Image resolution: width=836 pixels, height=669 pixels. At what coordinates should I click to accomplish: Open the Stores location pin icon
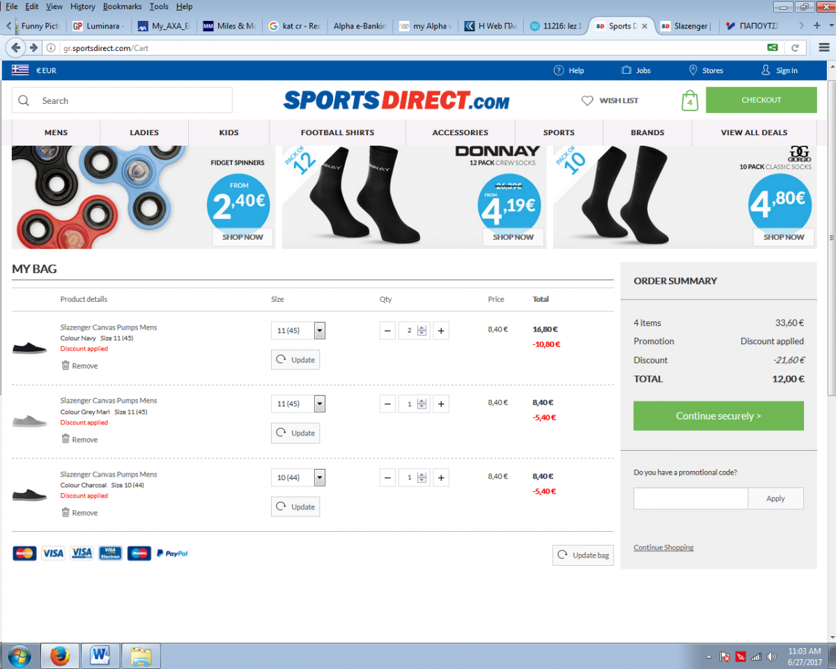(693, 70)
